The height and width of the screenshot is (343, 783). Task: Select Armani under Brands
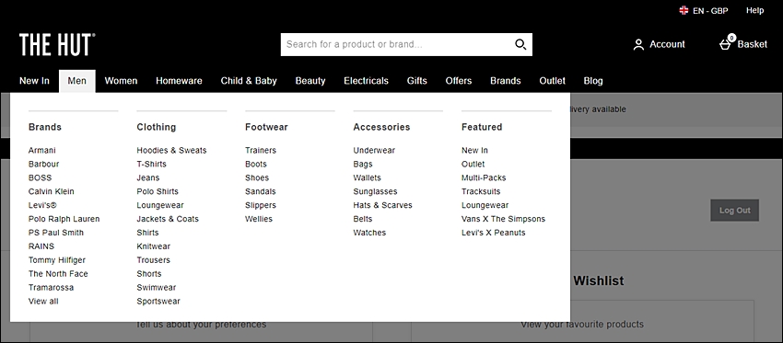coord(42,151)
